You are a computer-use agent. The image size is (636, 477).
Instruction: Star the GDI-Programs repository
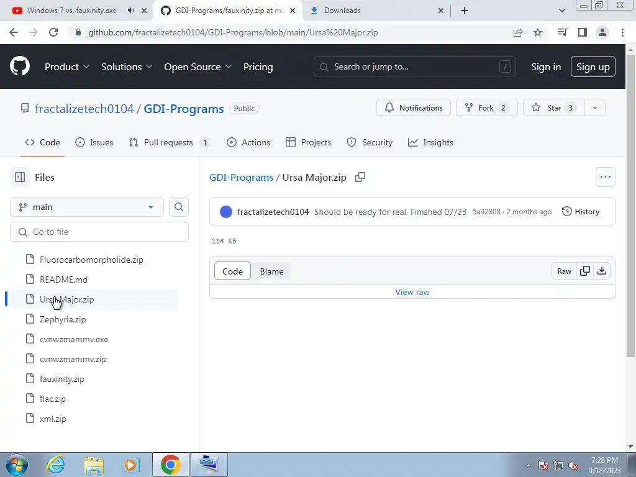pos(554,107)
